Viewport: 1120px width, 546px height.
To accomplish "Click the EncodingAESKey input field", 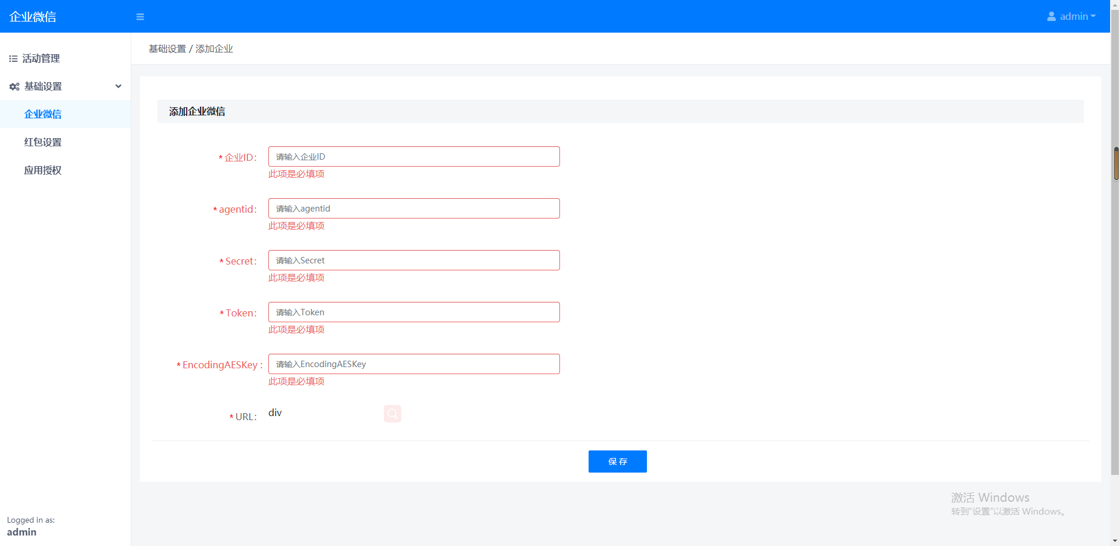I will tap(414, 364).
